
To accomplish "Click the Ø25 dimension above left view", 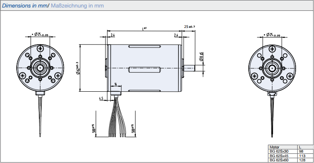I will (41, 35).
